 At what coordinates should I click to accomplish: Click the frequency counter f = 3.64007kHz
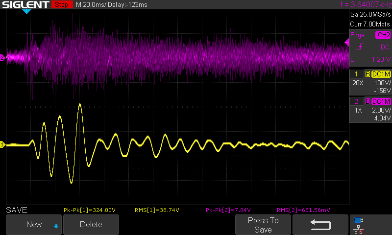tap(366, 4)
